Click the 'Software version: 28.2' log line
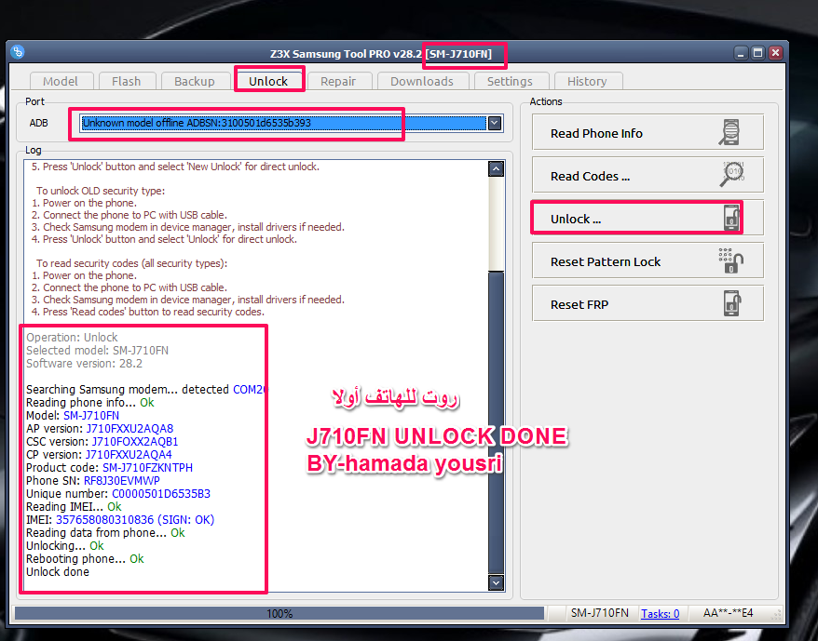 point(84,363)
